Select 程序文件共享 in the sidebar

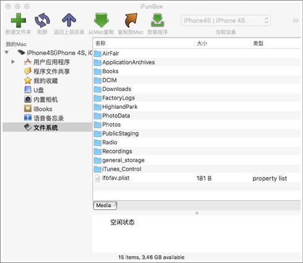[51, 71]
